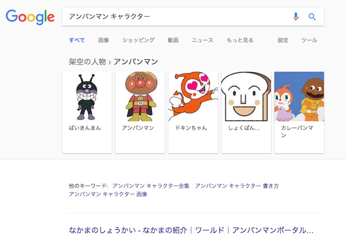Switch to the ショッピング tab
This screenshot has height=236, width=346.
(x=138, y=40)
